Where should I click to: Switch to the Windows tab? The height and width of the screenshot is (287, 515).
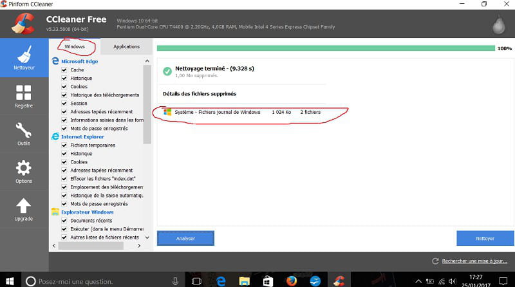(x=75, y=46)
